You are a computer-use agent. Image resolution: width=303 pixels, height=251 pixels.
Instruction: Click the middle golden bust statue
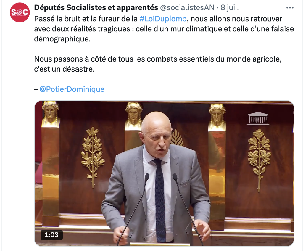(134, 116)
